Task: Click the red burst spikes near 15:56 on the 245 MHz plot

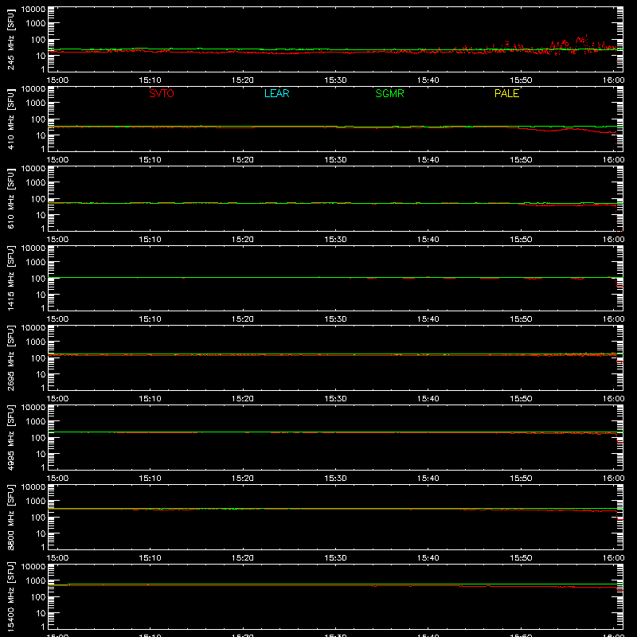Action: click(x=582, y=41)
